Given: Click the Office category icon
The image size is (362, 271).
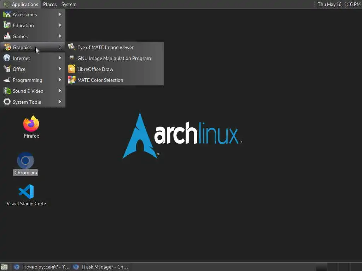Looking at the screenshot, I should (7, 69).
